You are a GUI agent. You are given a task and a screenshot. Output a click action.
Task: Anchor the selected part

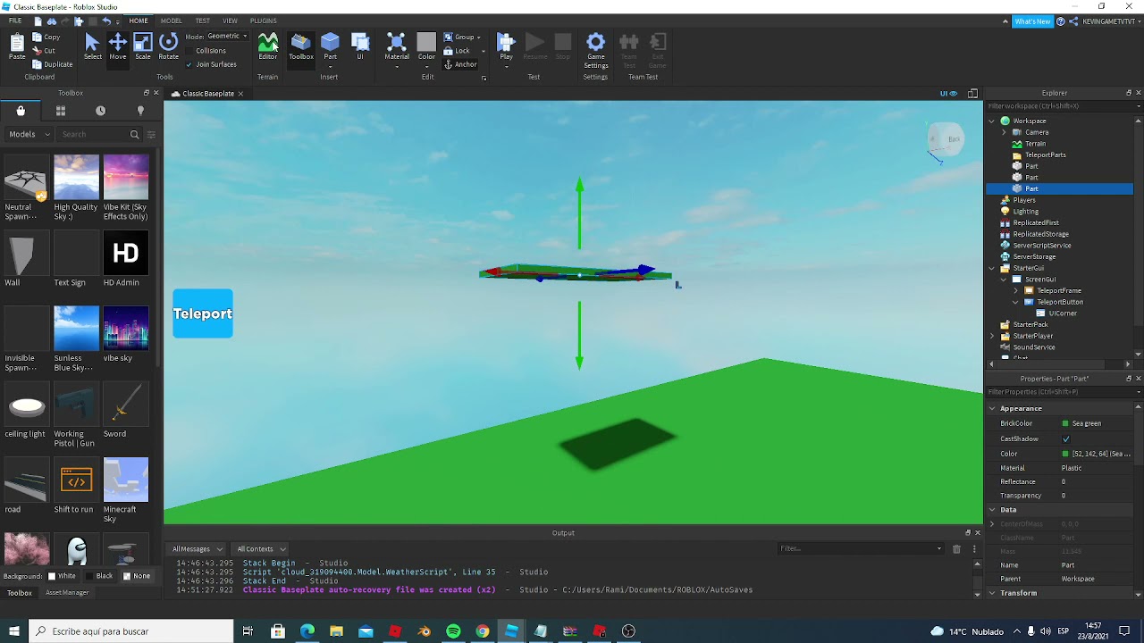[x=460, y=64]
